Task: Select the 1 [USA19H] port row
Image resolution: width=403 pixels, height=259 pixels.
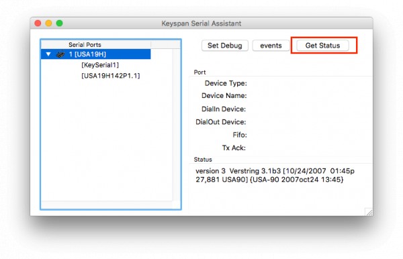Action: [95, 54]
